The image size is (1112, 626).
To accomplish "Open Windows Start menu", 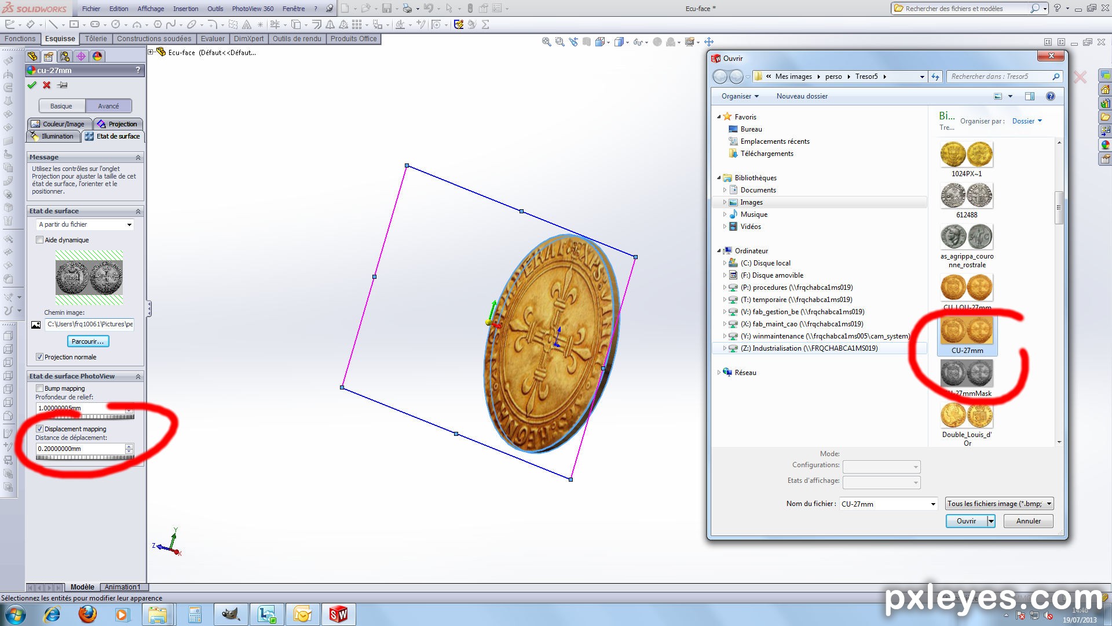I will click(16, 614).
